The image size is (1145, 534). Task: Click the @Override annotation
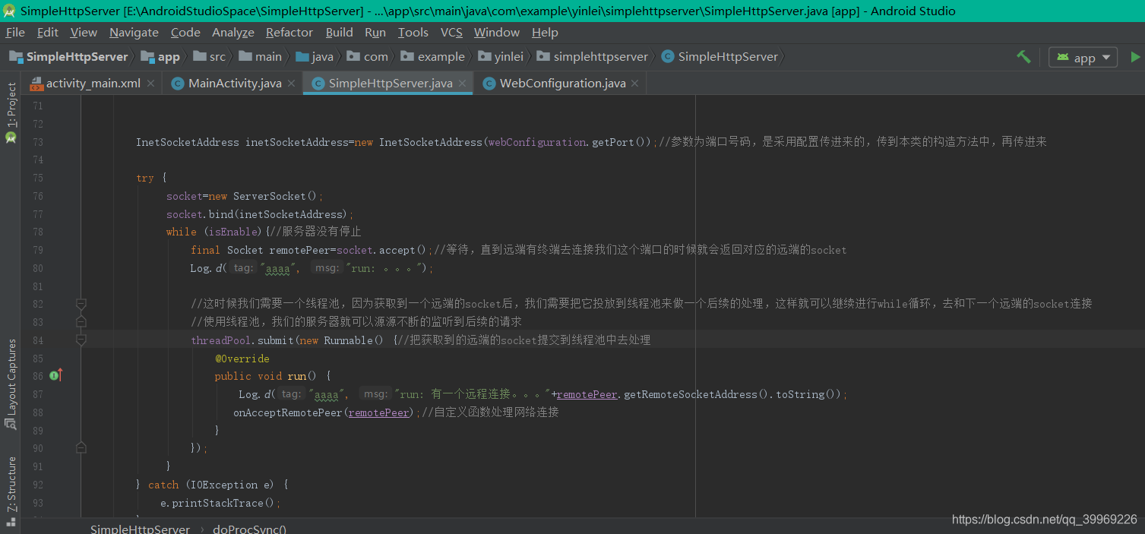click(x=242, y=359)
